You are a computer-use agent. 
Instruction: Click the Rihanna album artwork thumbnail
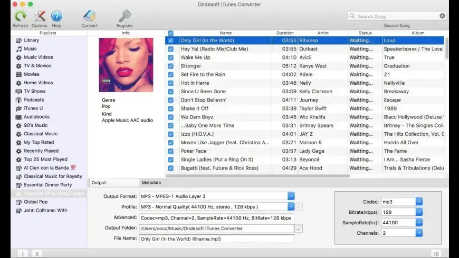click(126, 65)
